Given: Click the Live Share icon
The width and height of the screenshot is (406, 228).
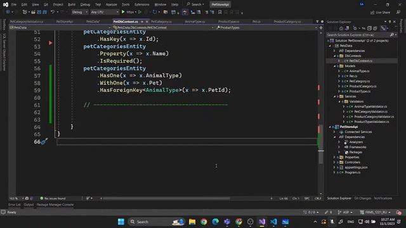Looking at the screenshot, I should point(372,12).
